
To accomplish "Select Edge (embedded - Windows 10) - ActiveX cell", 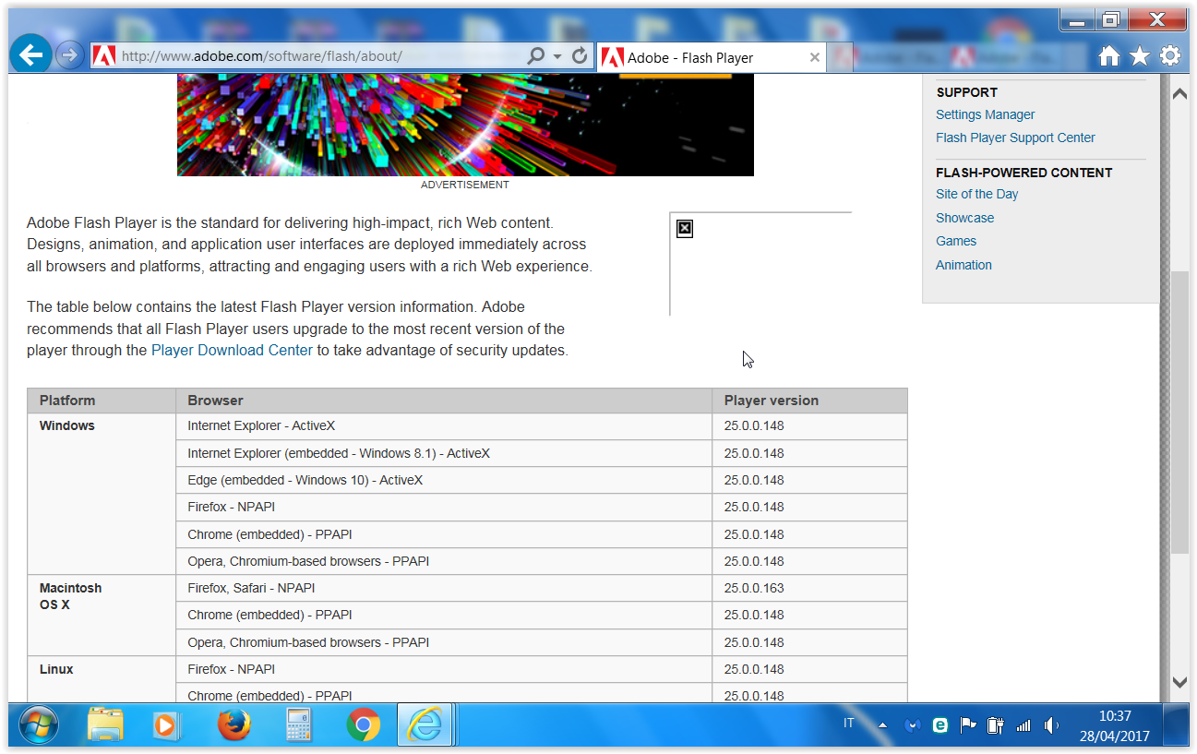I will coord(444,480).
